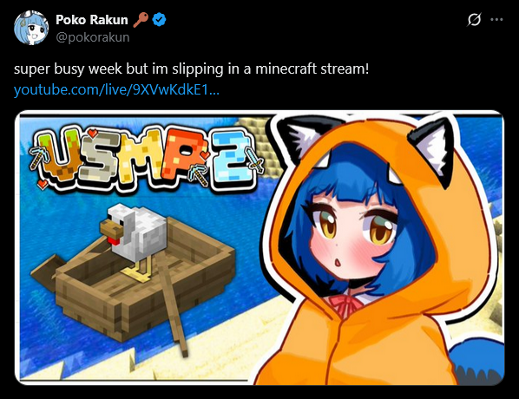Screen dimensions: 519x399
Task: Open the Grok explain-post icon
Action: (x=475, y=20)
